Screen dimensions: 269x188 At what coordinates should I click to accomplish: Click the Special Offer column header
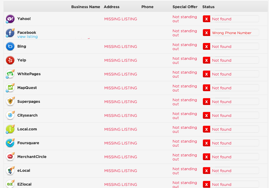coord(185,7)
